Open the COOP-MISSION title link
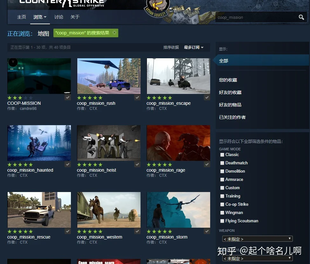Image resolution: width=310 pixels, height=264 pixels. [24, 103]
